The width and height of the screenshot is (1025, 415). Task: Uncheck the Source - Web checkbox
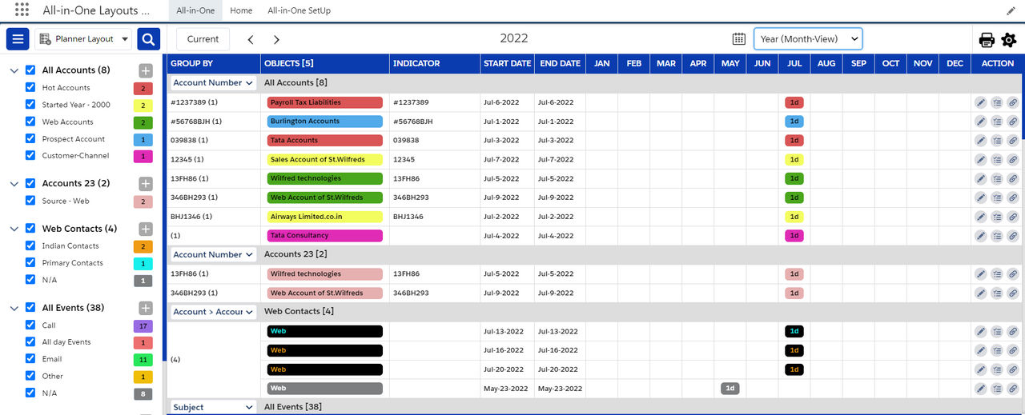click(x=30, y=202)
